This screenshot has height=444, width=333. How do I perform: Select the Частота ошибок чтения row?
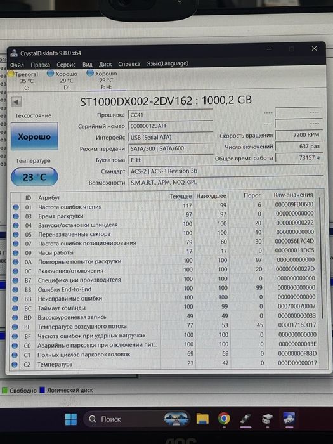click(x=164, y=206)
